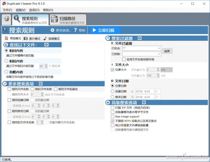Open the 视图(V) menu
This screenshot has width=210, height=162.
(21, 10)
